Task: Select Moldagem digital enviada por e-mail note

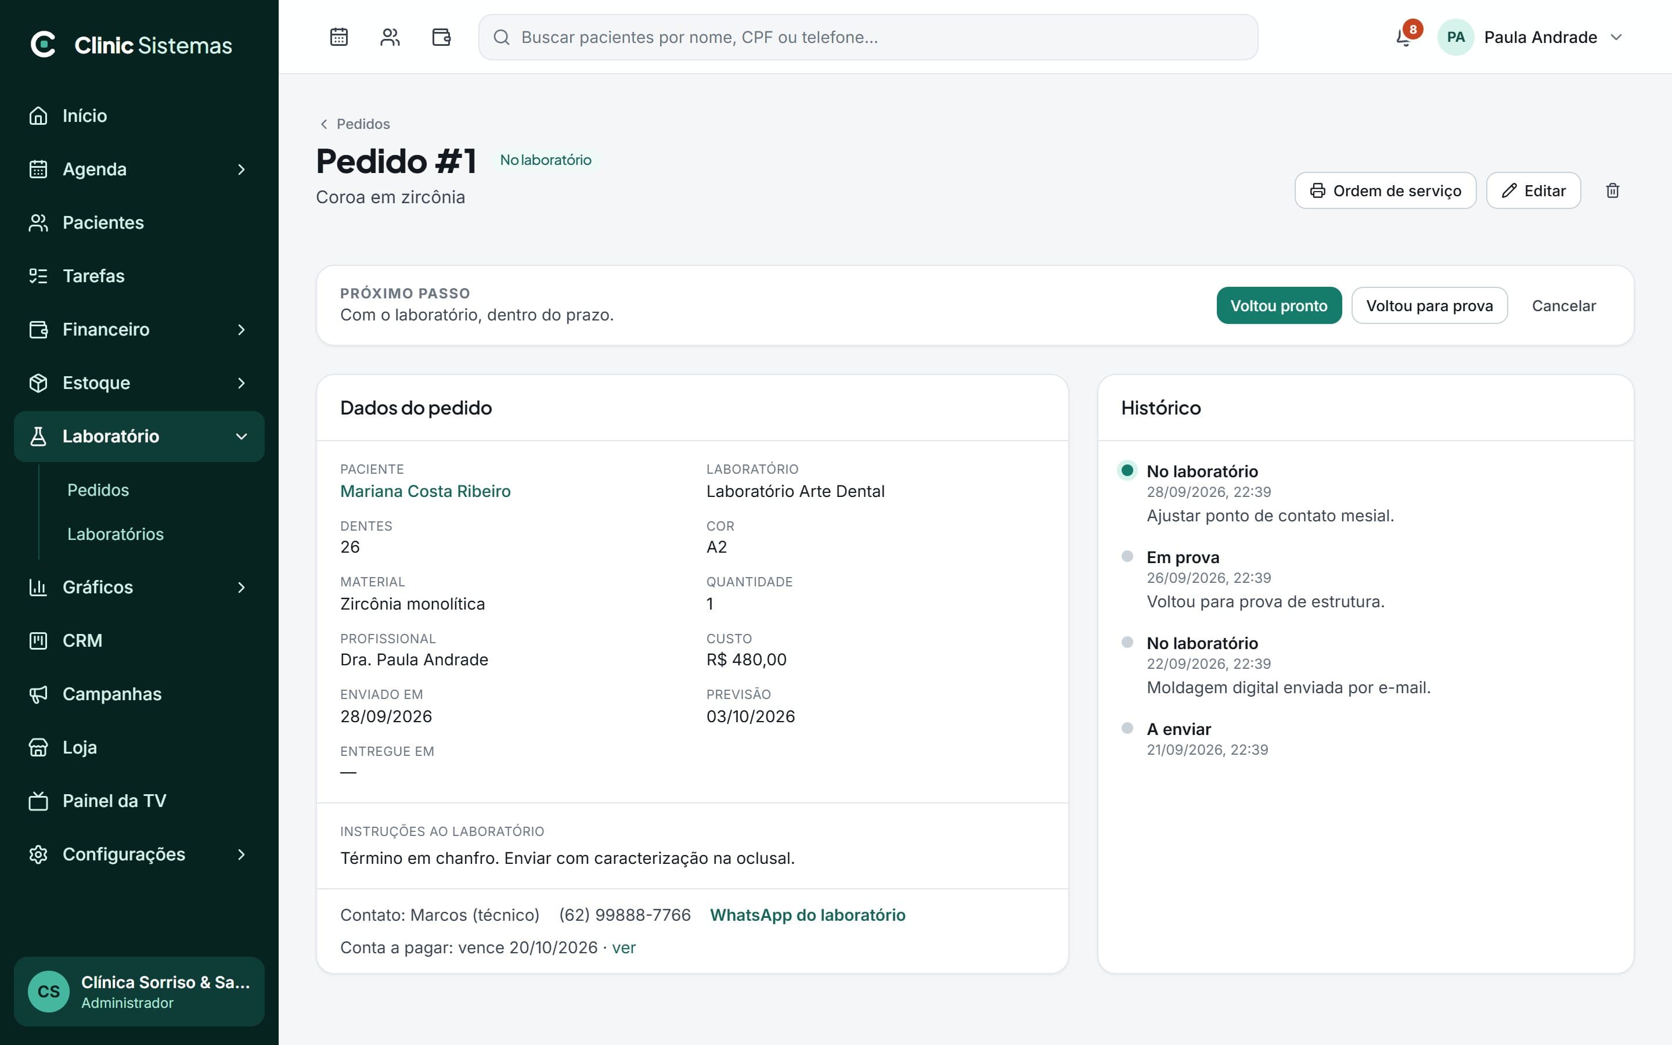Action: (x=1289, y=688)
